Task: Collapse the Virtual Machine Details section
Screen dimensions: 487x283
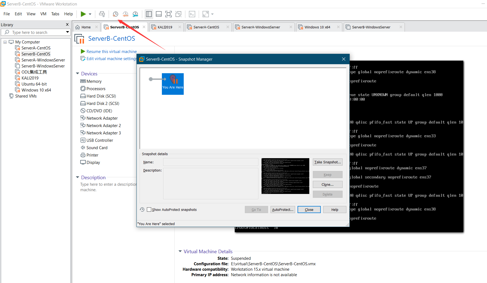Action: [180, 251]
